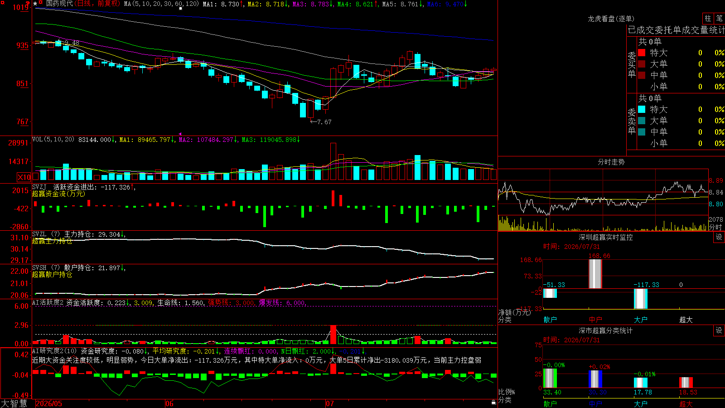Image resolution: width=725 pixels, height=408 pixels.
Task: Click the tall 168.66 中户 bar
Action: pyautogui.click(x=595, y=274)
